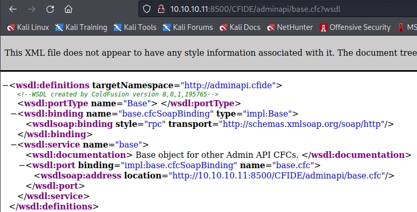This screenshot has width=417, height=212.
Task: Click the browser back arrow
Action: (12, 9)
